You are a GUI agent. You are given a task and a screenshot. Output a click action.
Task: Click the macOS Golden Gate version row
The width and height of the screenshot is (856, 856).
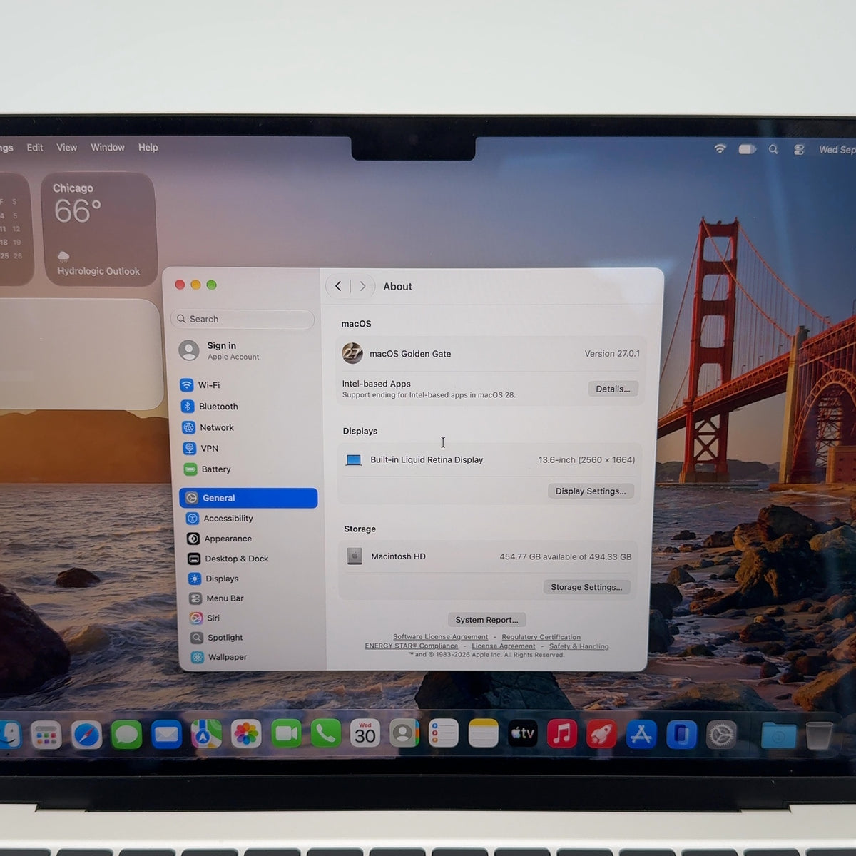491,354
